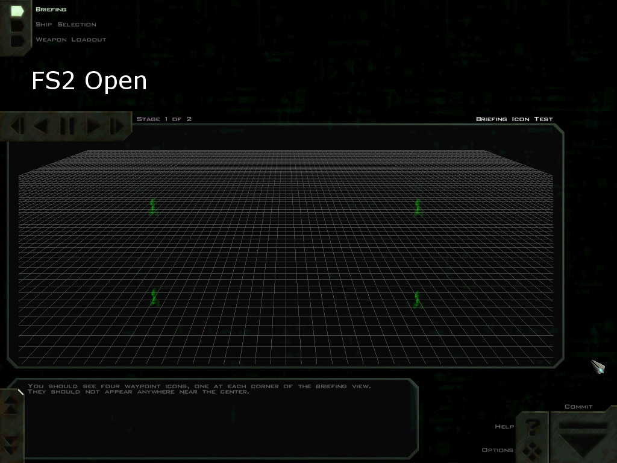Open the Weapon Loadout tab
The image size is (617, 463).
point(71,39)
